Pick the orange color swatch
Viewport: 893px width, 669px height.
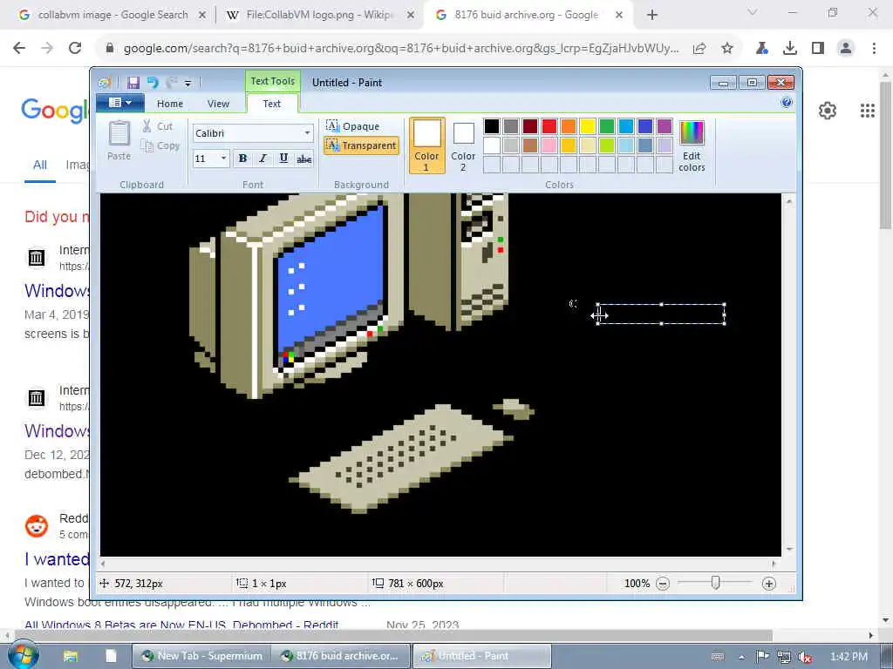coord(569,126)
